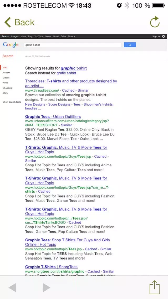Image resolution: width=168 pixels, height=299 pixels.
Task: Open Play in the top bar
Action: click(x=30, y=36)
